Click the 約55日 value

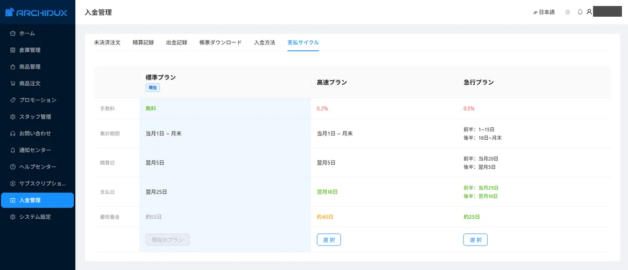[154, 217]
